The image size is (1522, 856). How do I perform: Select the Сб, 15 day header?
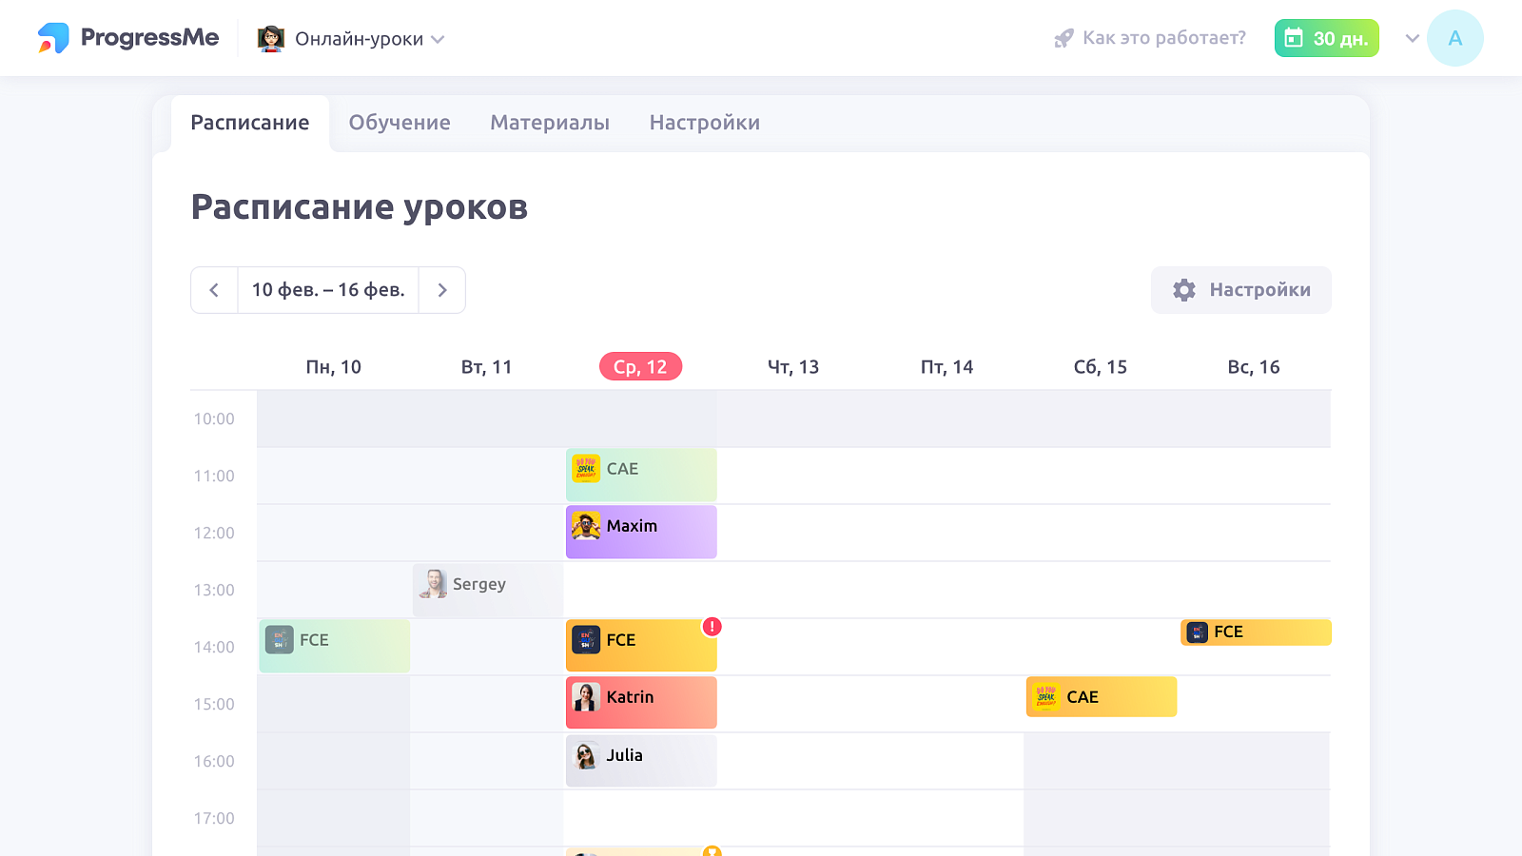pos(1101,367)
